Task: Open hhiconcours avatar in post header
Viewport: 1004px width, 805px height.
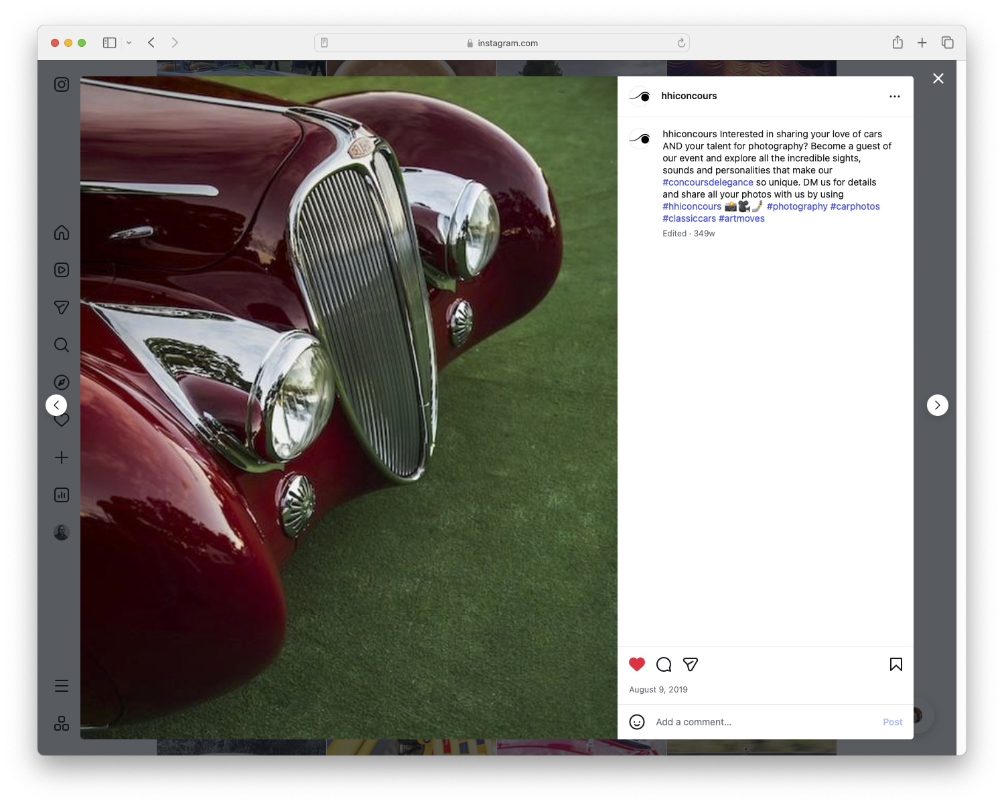Action: pyautogui.click(x=640, y=96)
